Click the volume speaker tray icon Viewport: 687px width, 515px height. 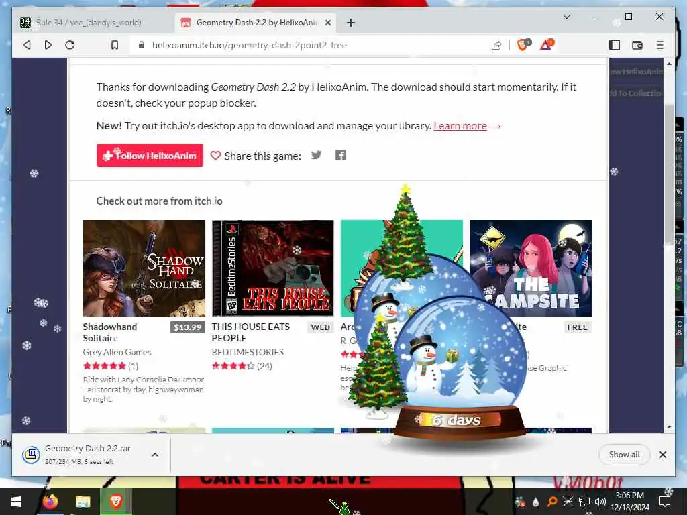pos(600,502)
